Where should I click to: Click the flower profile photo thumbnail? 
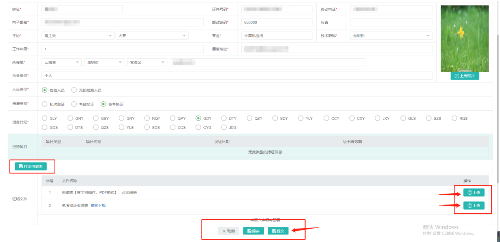464,39
